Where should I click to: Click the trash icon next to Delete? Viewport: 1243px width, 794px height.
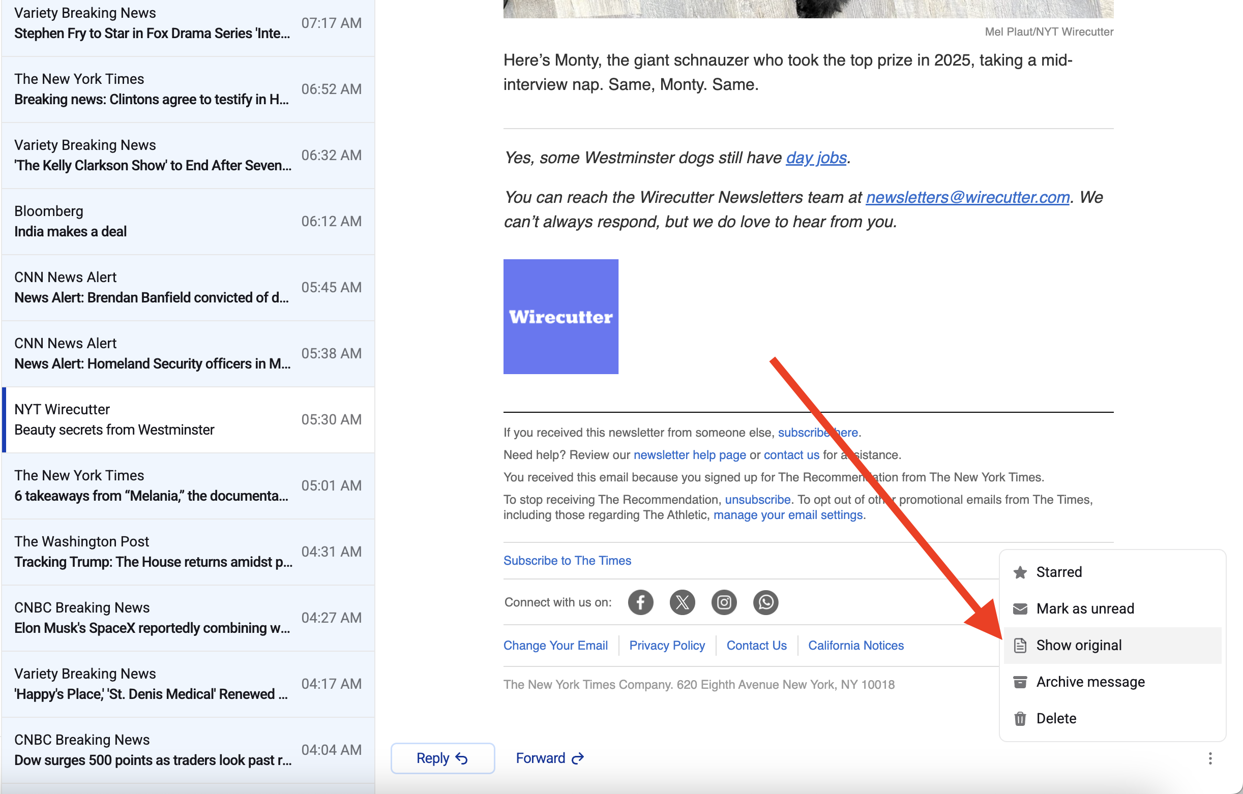pyautogui.click(x=1020, y=718)
